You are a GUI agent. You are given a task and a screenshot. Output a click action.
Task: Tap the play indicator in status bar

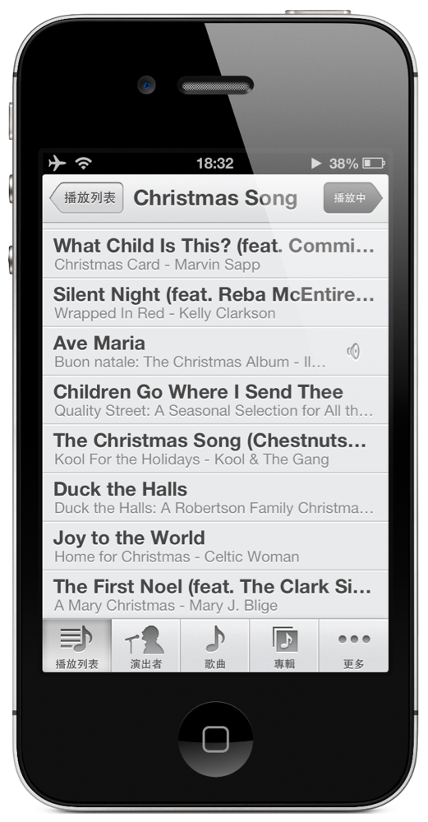click(x=316, y=163)
